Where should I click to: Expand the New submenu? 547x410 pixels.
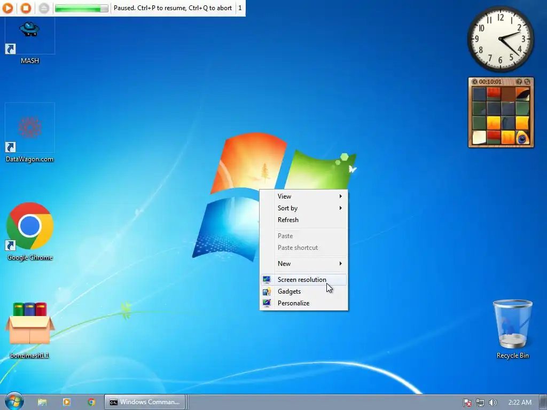pyautogui.click(x=304, y=264)
